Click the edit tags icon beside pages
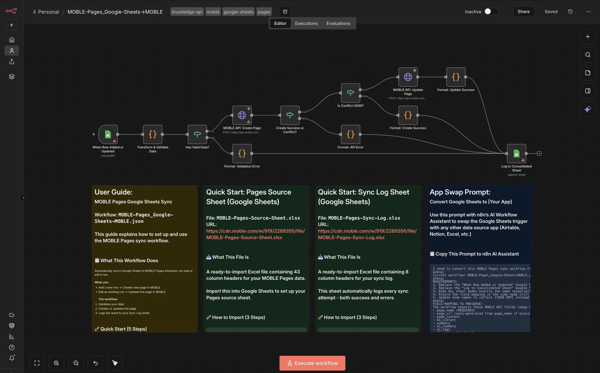The height and width of the screenshot is (373, 600). [x=285, y=12]
